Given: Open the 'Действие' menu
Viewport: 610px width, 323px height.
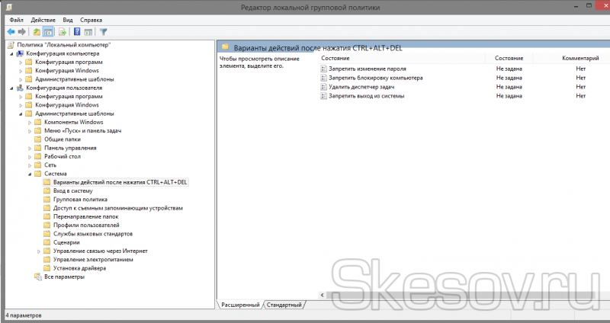Looking at the screenshot, I should (44, 19).
